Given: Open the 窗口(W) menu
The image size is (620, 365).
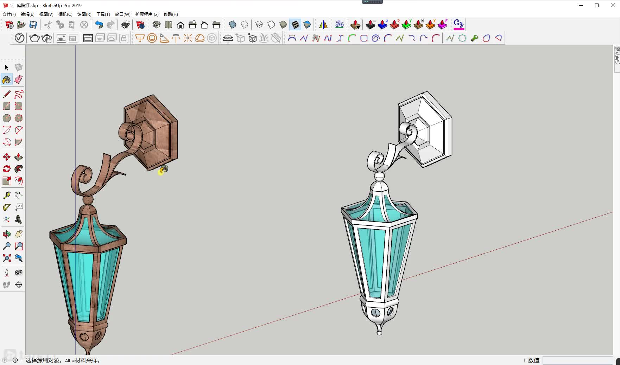Looking at the screenshot, I should [122, 14].
